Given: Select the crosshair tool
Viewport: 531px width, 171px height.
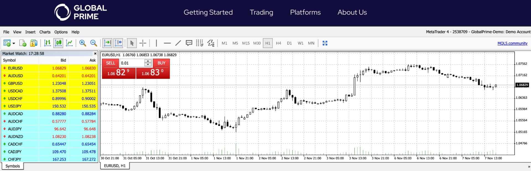Looking at the screenshot, I should tap(143, 43).
